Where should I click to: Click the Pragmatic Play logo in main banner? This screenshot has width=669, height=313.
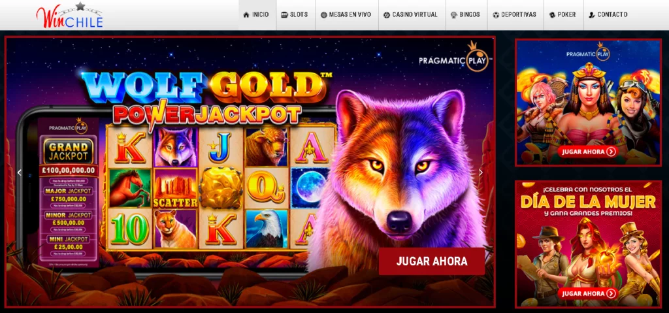point(455,57)
